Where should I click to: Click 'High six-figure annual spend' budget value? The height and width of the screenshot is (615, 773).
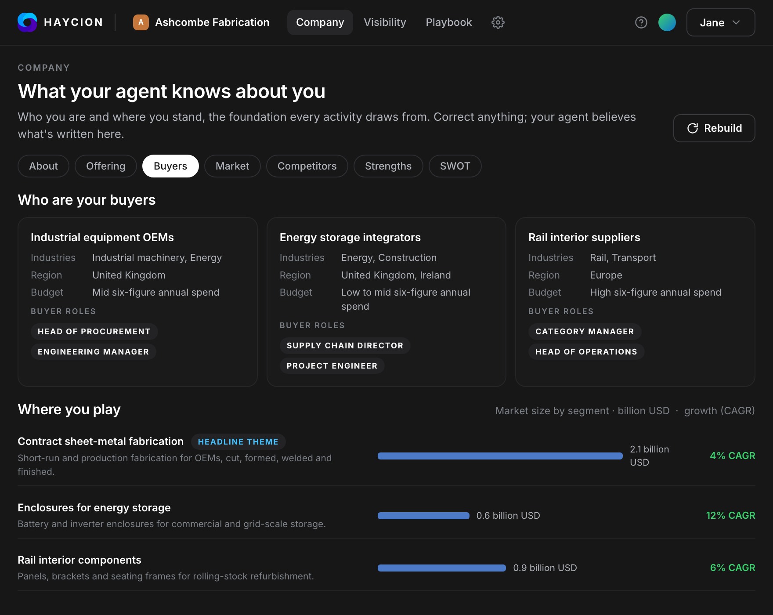pos(656,293)
